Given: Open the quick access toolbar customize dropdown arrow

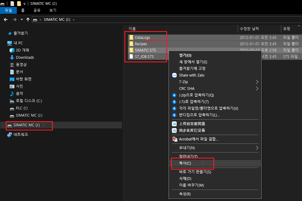Looking at the screenshot, I should click(24, 4).
